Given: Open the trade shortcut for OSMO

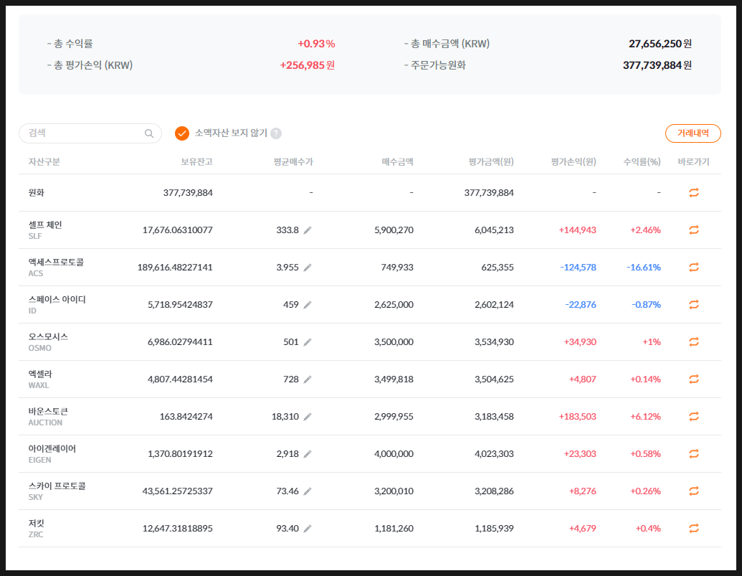Looking at the screenshot, I should pyautogui.click(x=694, y=341).
